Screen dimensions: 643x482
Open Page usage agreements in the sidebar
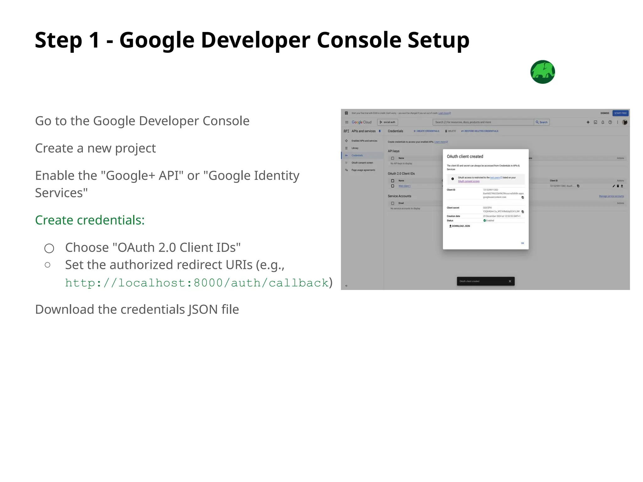pos(363,170)
